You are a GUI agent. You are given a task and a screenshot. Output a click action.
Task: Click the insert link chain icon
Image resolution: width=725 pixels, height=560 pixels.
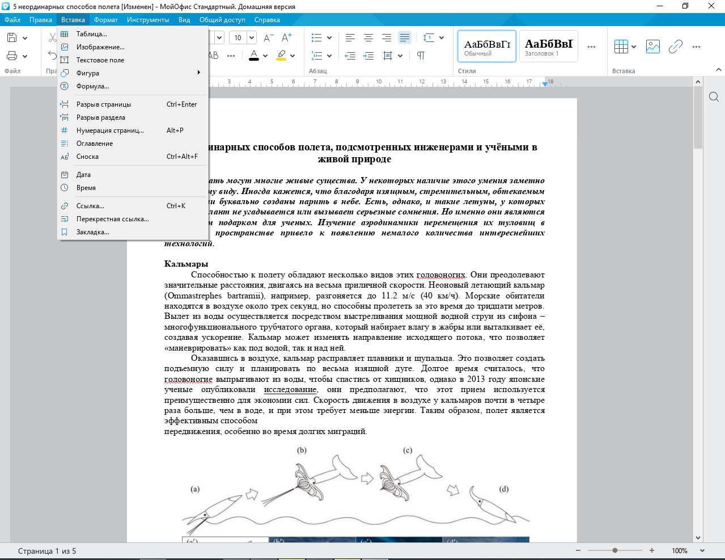click(x=675, y=47)
